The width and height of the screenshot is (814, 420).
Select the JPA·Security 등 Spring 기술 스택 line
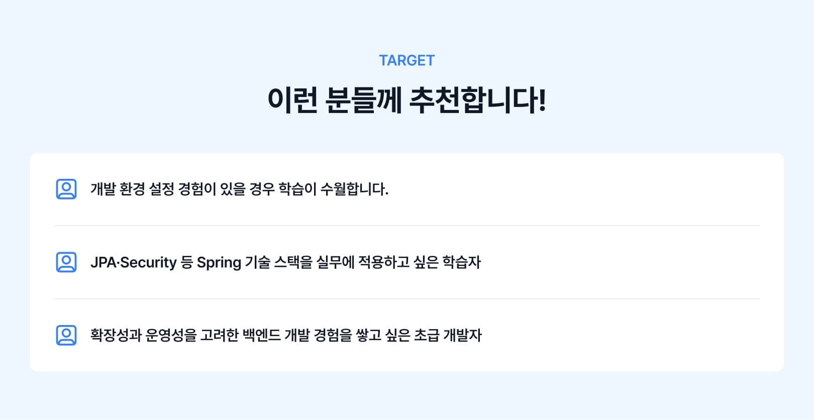285,262
